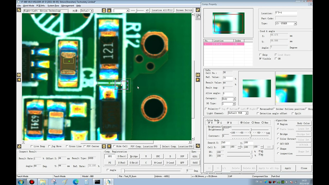Click the single left arrow move icon
This screenshot has width=329, height=185.
[x=19, y=80]
